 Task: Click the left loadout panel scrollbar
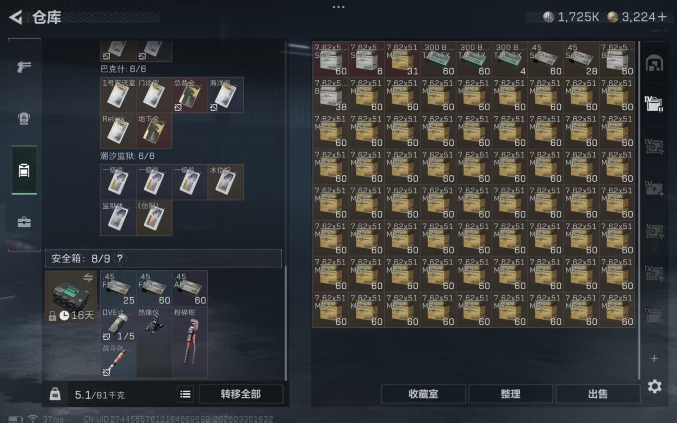286,323
